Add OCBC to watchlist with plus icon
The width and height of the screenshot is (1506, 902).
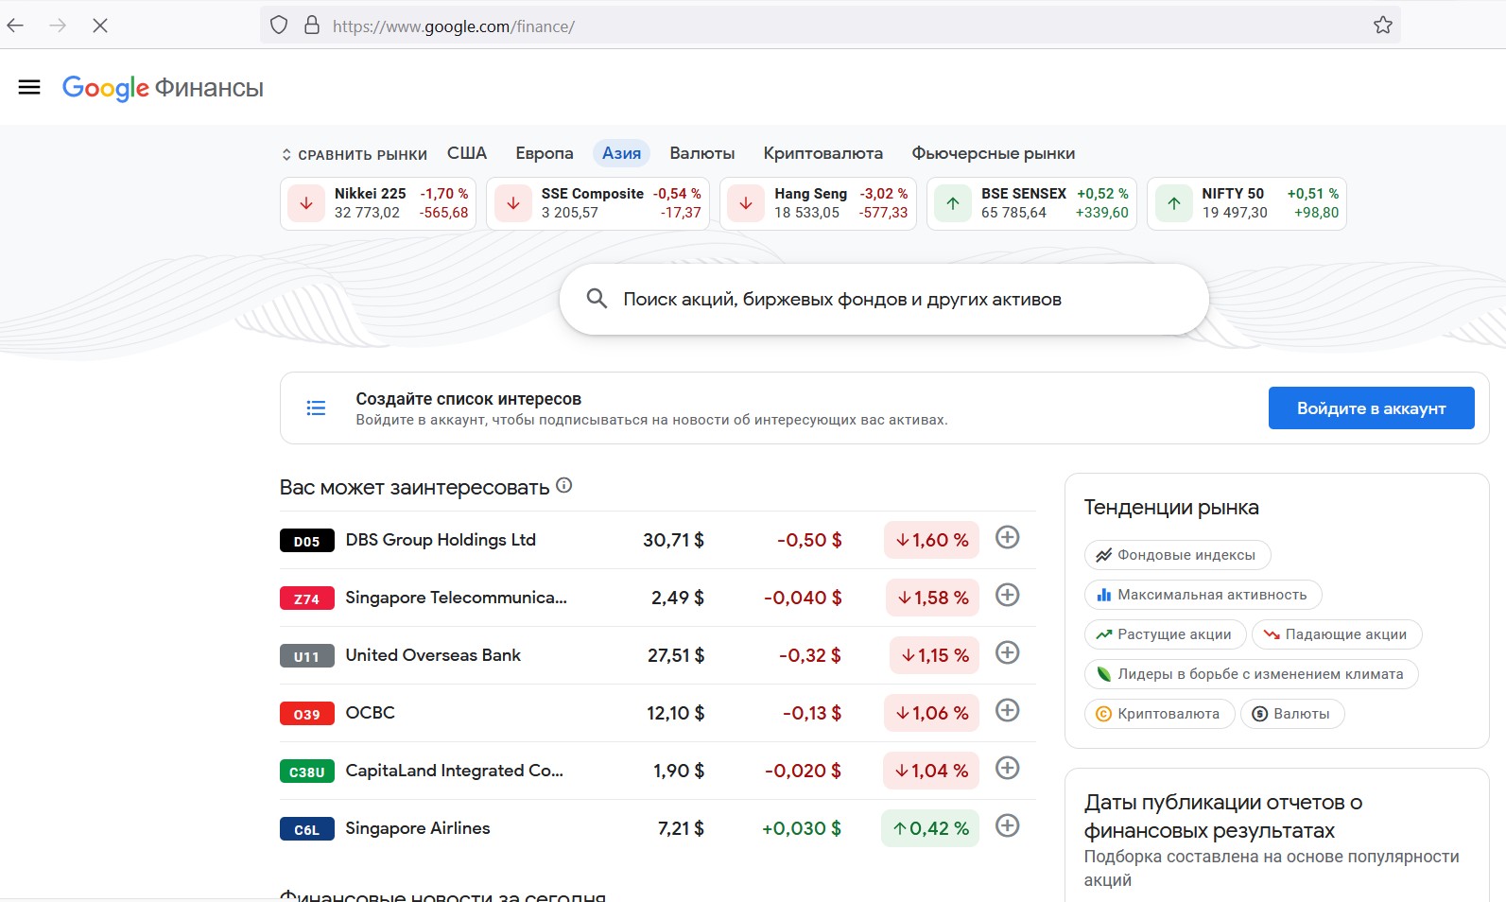point(1008,711)
